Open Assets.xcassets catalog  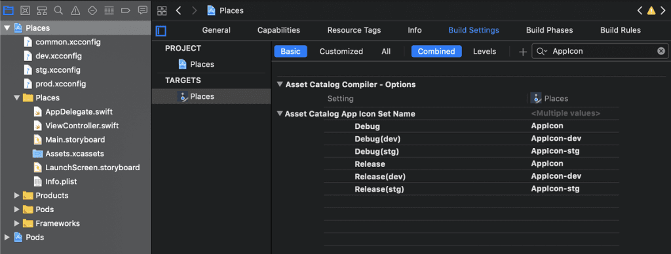(75, 153)
